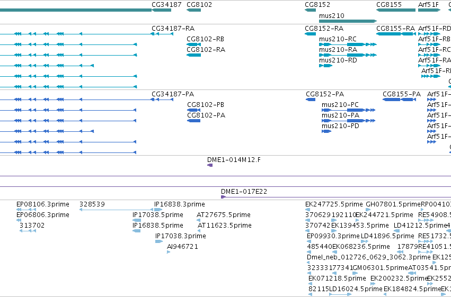Click the CG8102-PB protein label
The image size is (451, 297).
pos(206,105)
